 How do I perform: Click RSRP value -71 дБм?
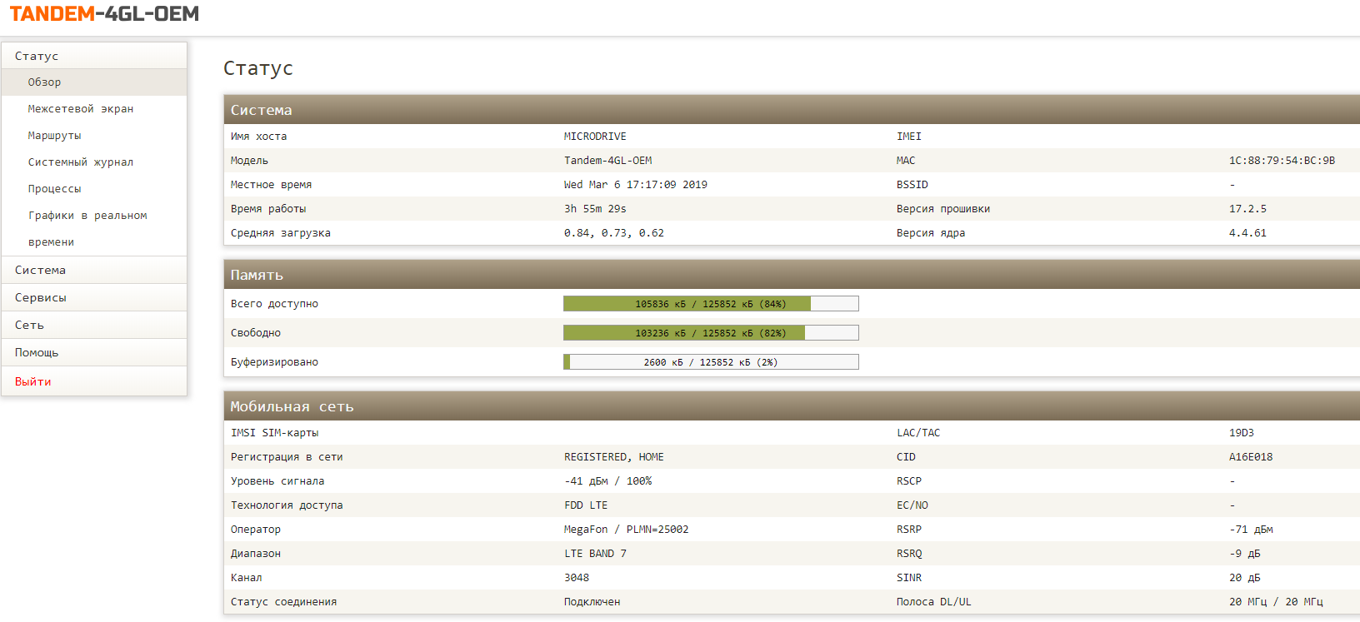[x=1251, y=530]
